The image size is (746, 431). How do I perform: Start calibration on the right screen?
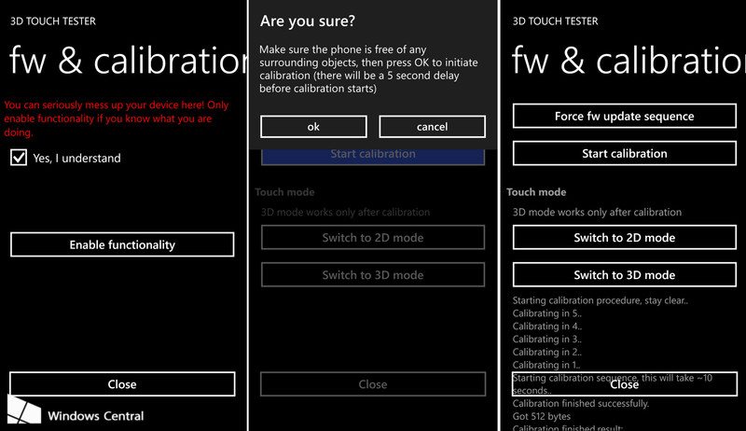point(624,154)
